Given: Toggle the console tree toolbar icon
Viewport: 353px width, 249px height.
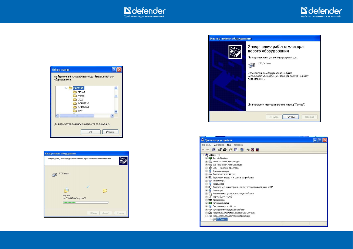Looking at the screenshot, I should pyautogui.click(x=214, y=150).
